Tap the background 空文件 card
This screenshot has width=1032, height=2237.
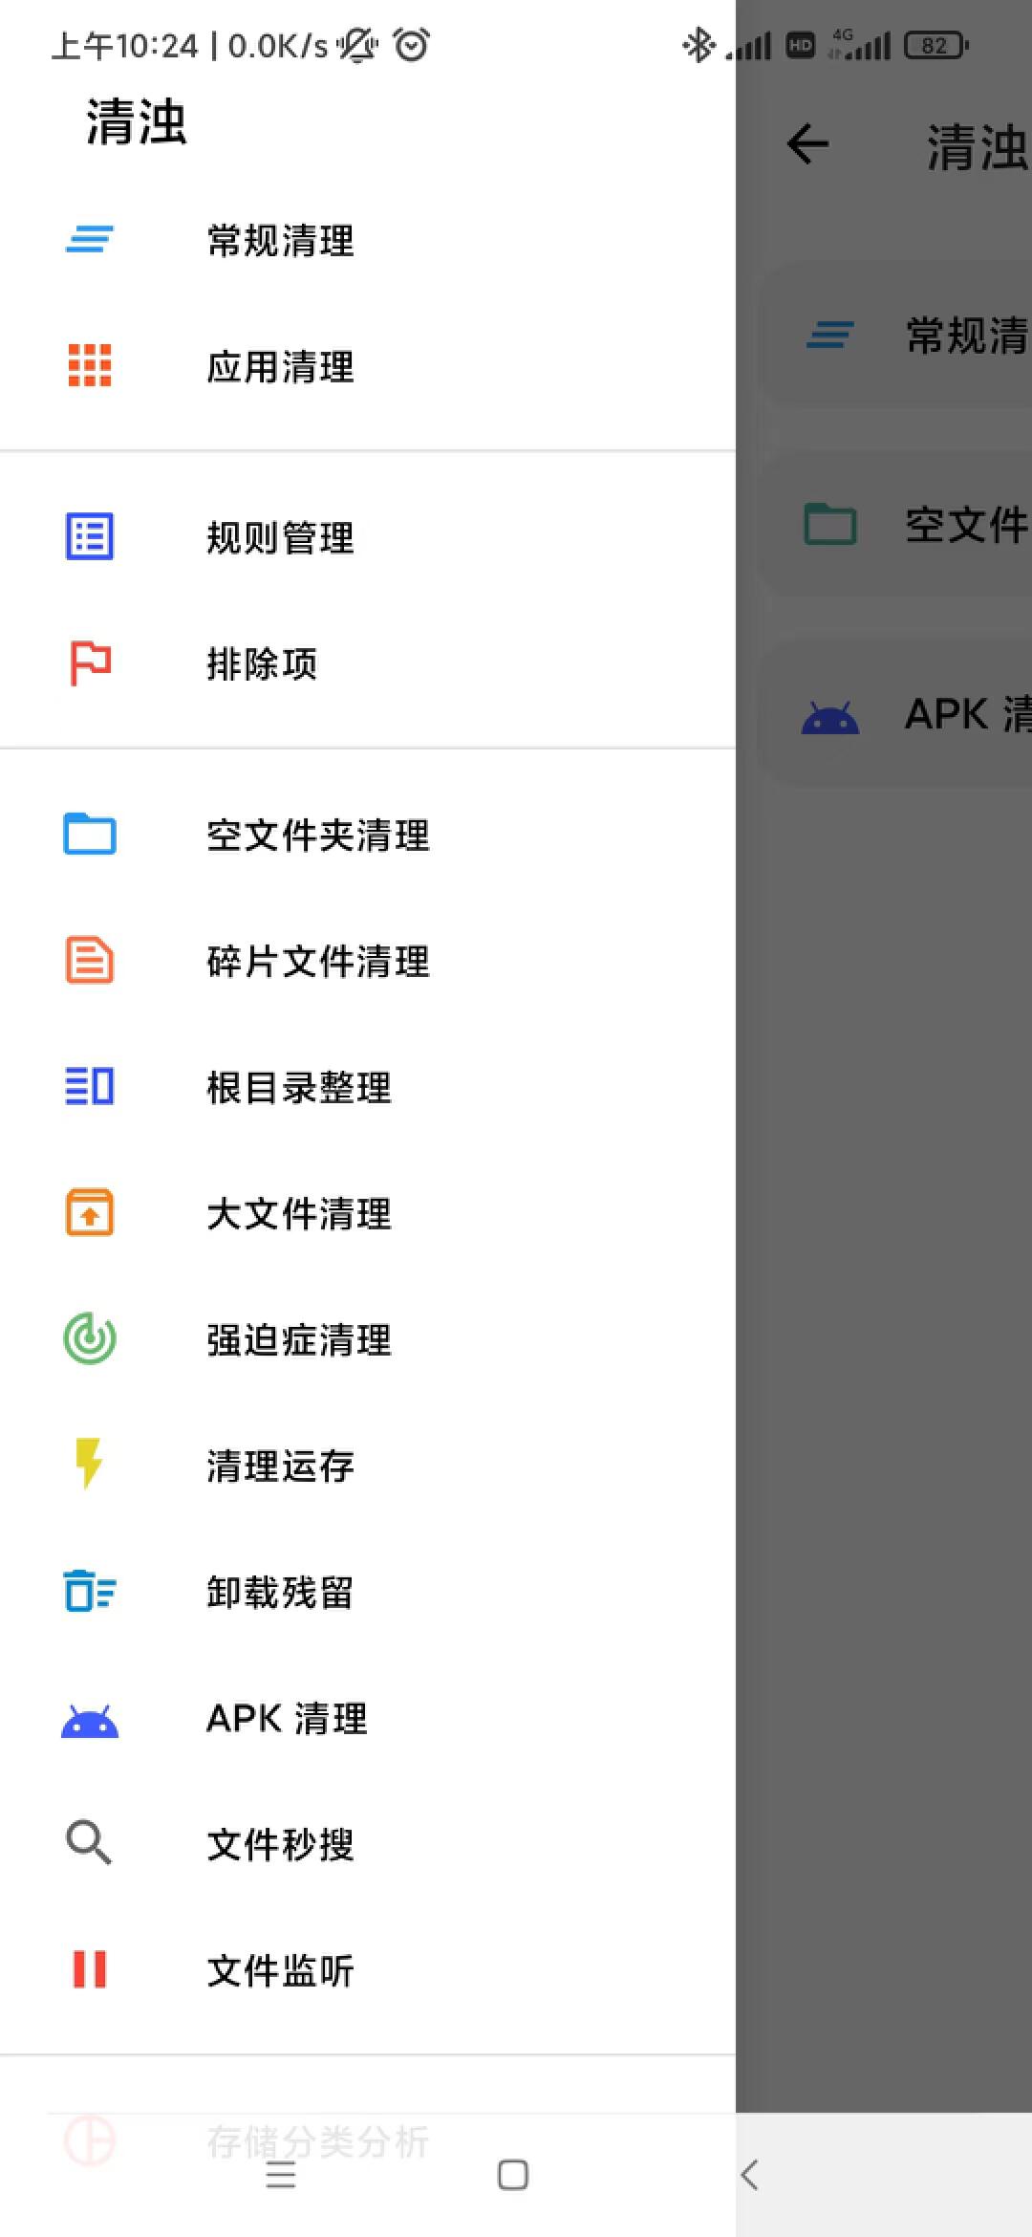click(x=894, y=525)
